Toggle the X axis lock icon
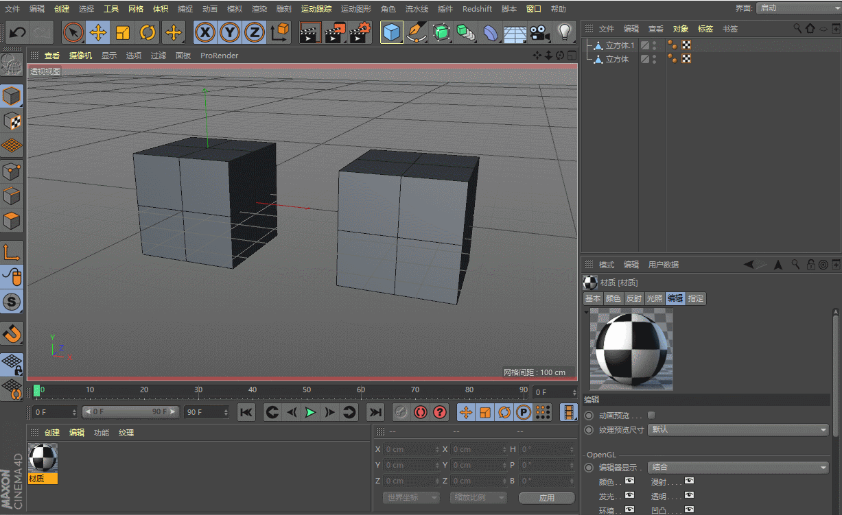The width and height of the screenshot is (842, 515). (x=205, y=32)
